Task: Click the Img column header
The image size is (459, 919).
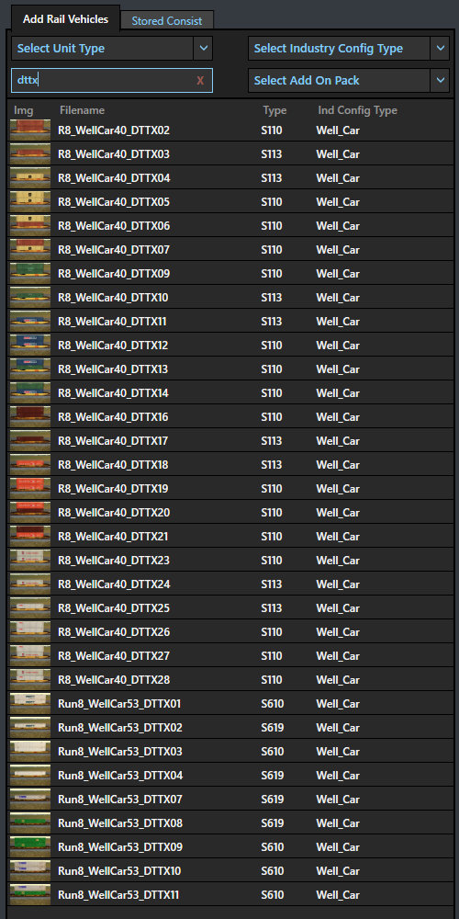Action: click(x=24, y=110)
